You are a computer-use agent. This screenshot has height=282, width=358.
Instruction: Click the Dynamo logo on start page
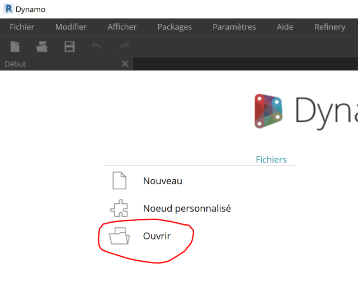(x=268, y=111)
